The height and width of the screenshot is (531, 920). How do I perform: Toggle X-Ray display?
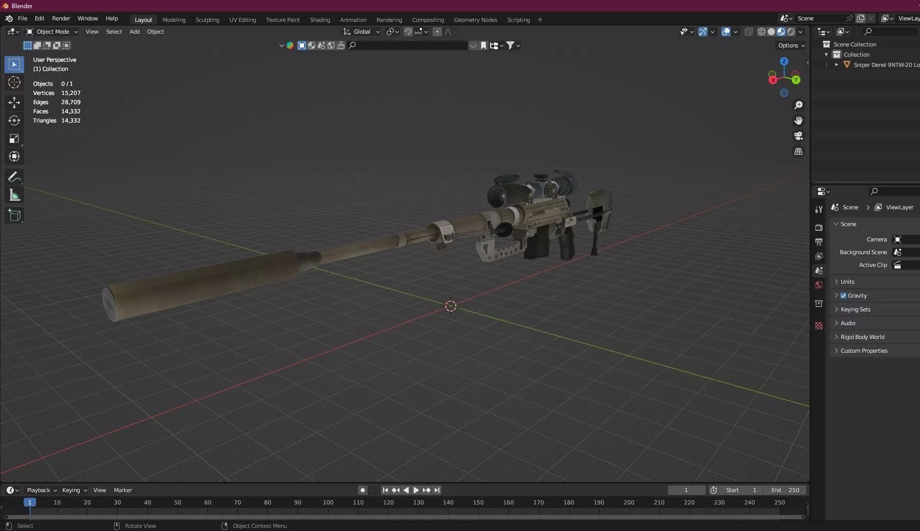click(x=748, y=32)
